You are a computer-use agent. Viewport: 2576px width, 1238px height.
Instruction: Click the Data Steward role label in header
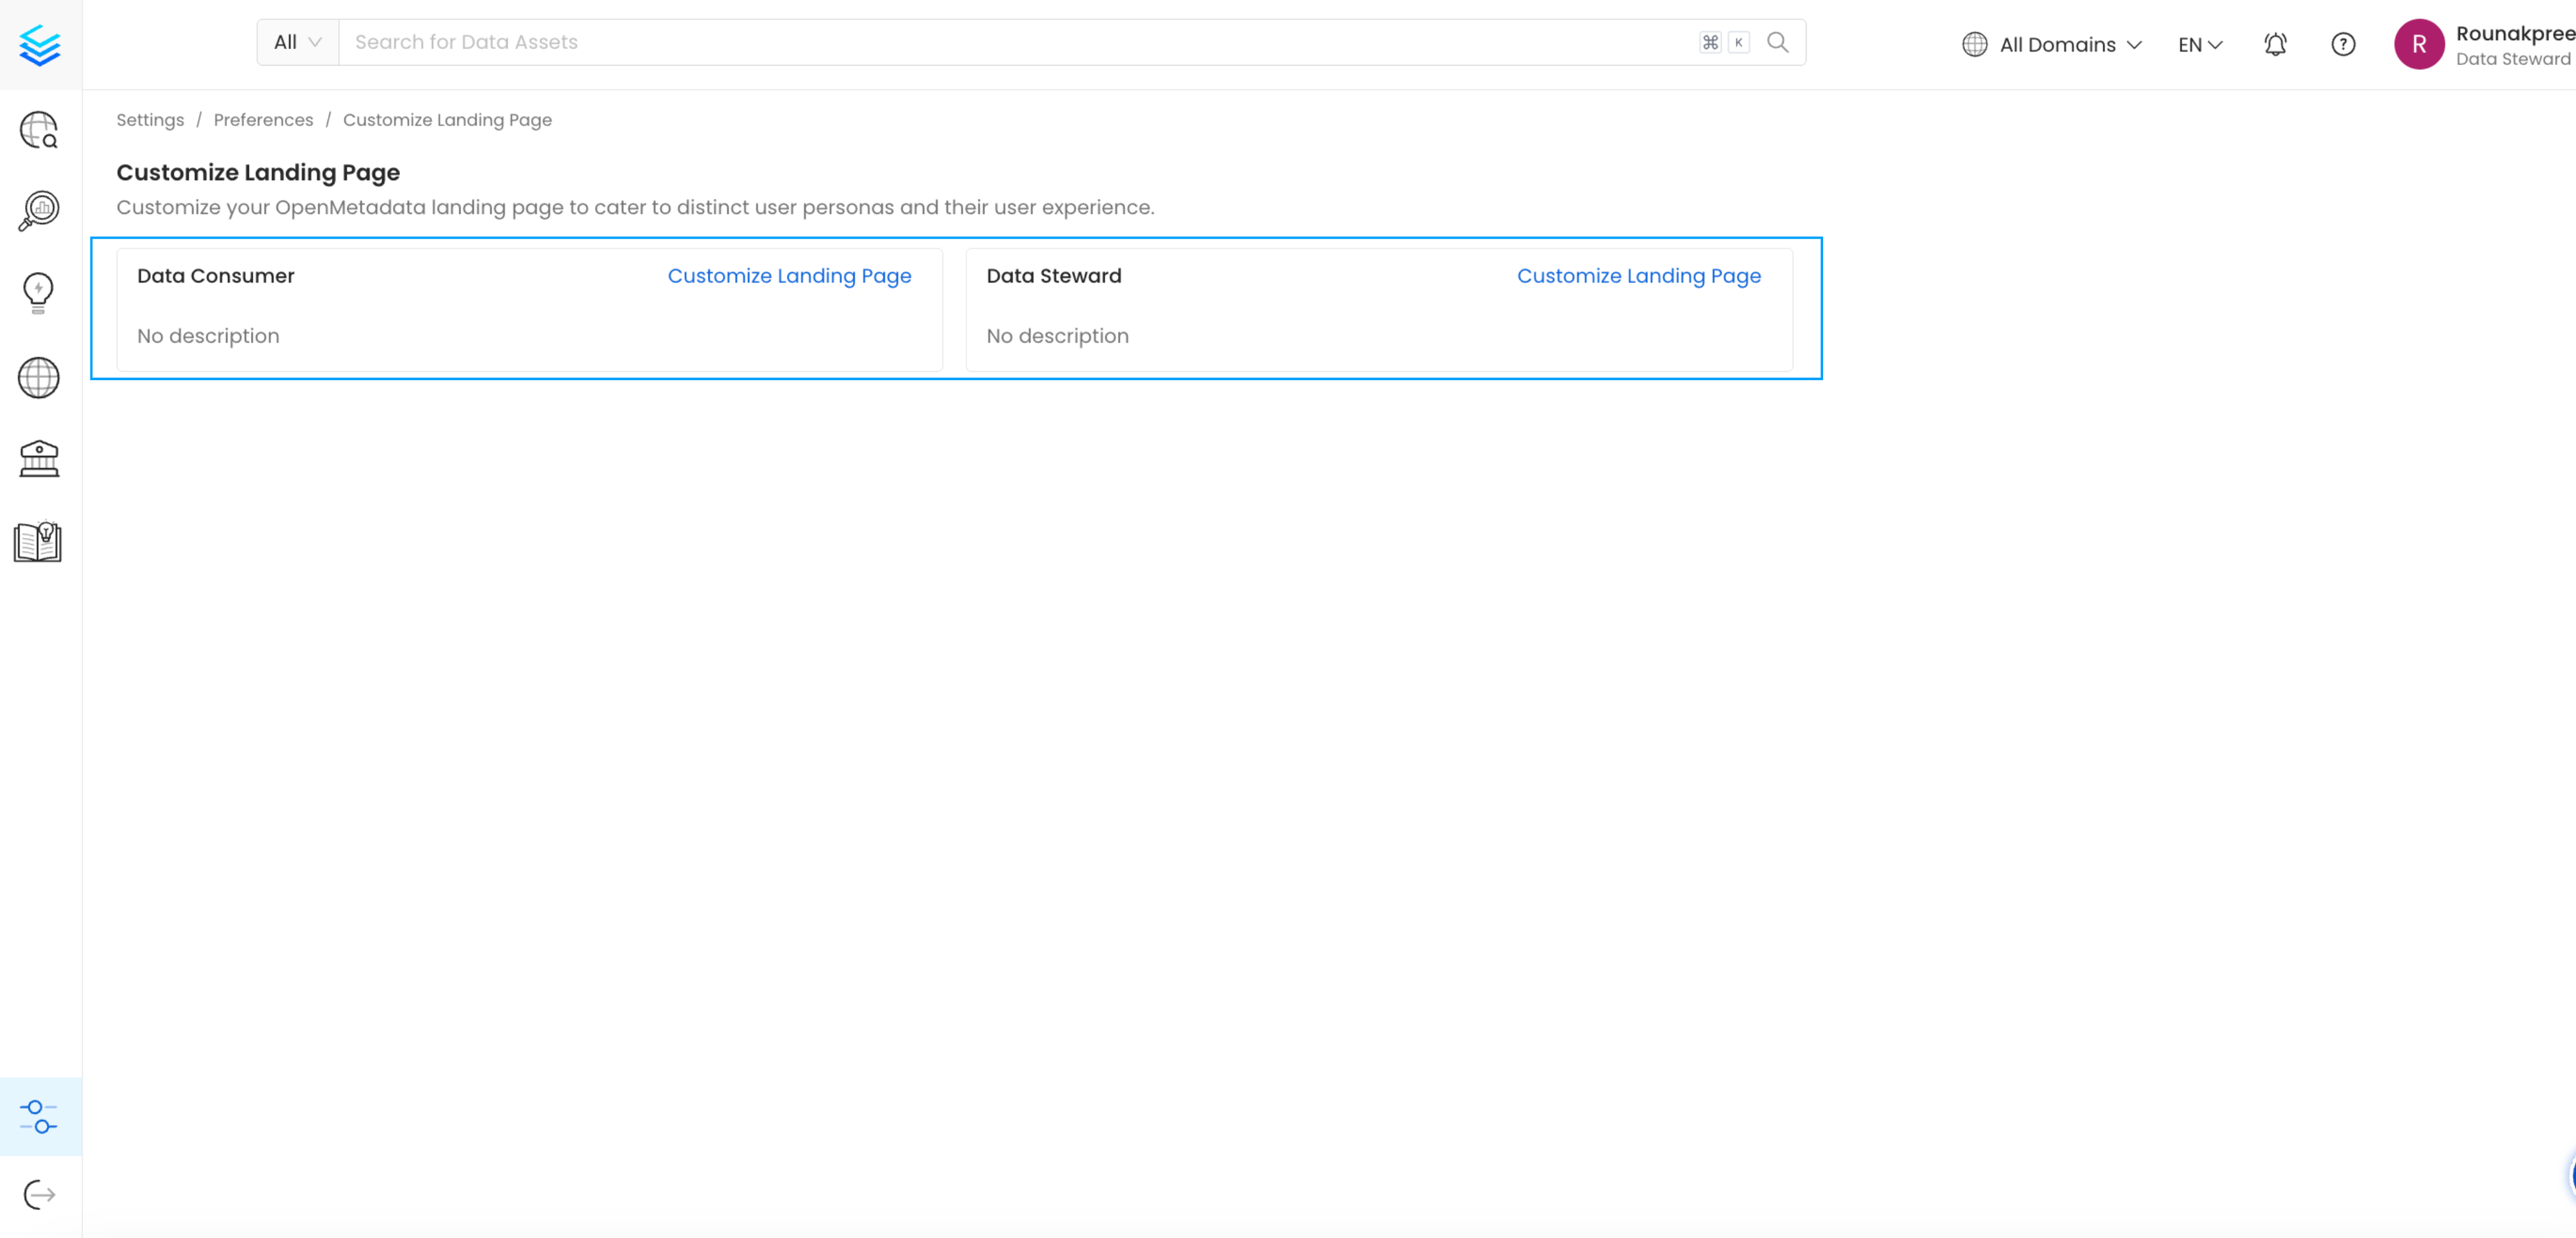[x=2512, y=59]
